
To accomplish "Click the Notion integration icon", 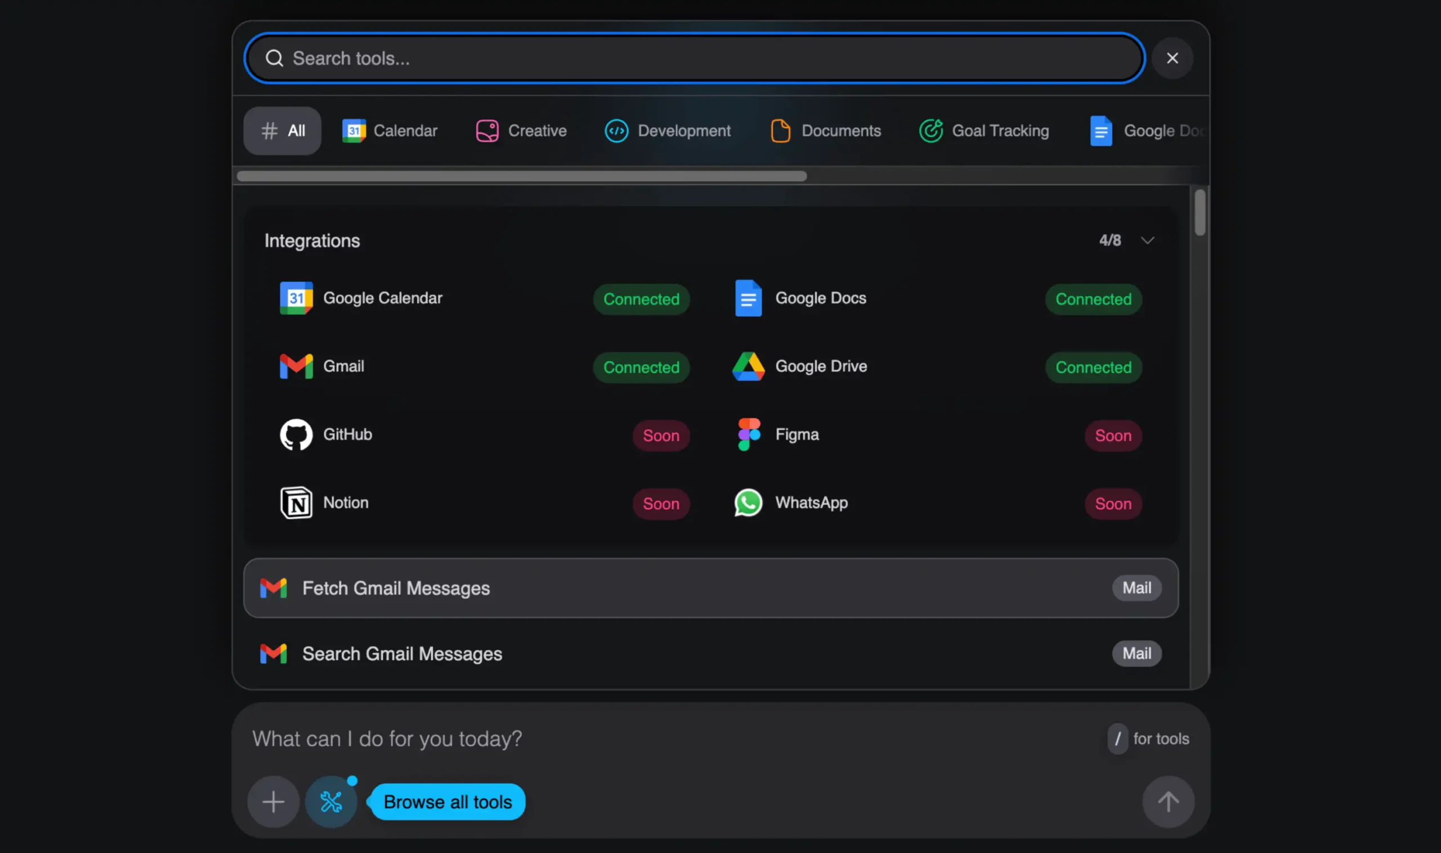I will click(x=296, y=502).
